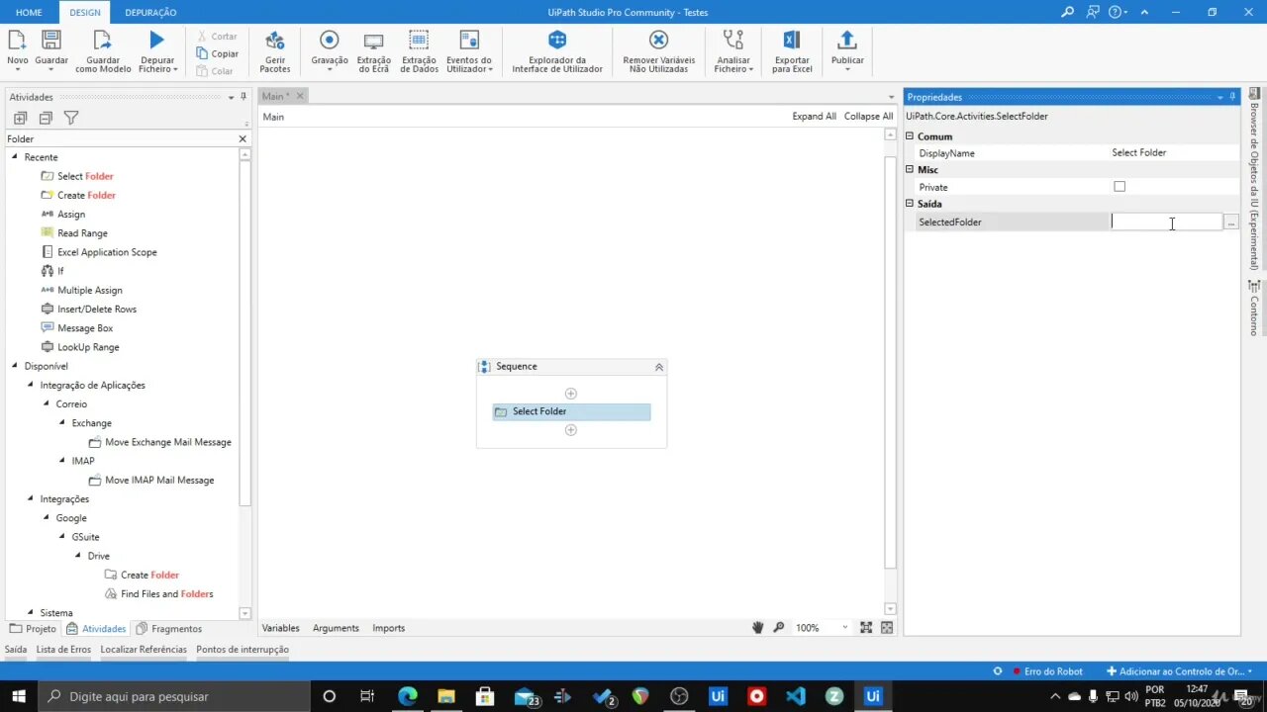Collapse the Sequence container chevron

(x=659, y=367)
